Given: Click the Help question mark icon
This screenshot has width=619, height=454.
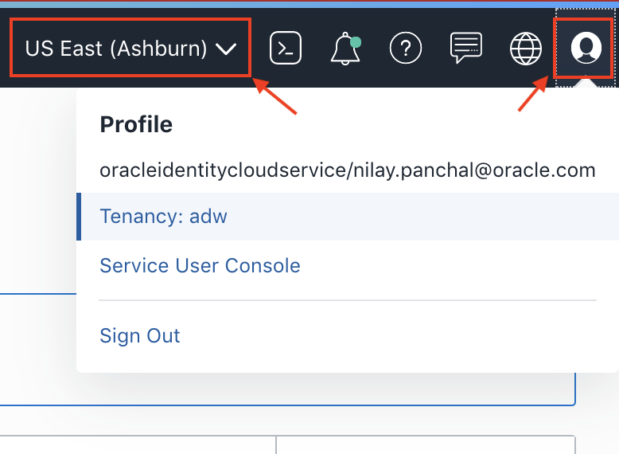Looking at the screenshot, I should (x=405, y=49).
